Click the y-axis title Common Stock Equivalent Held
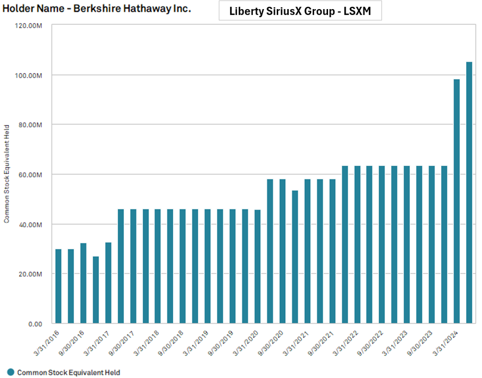The width and height of the screenshot is (482, 378). pyautogui.click(x=6, y=174)
